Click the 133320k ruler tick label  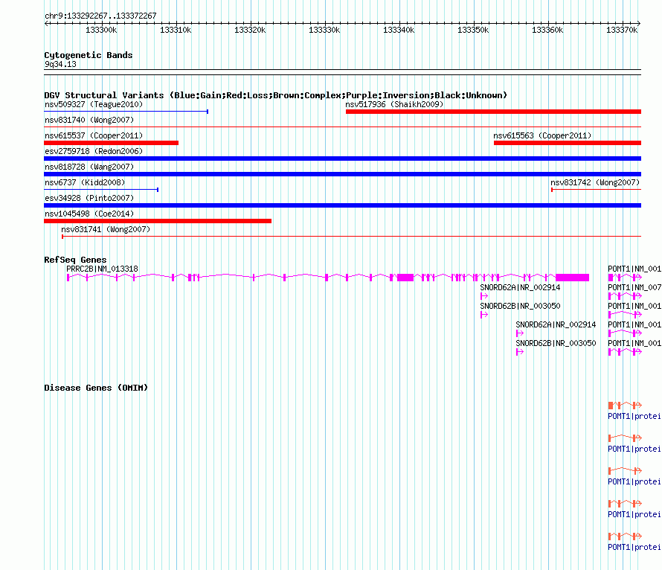tap(250, 30)
